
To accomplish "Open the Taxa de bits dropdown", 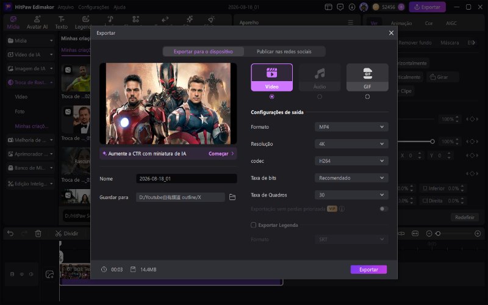I will (x=351, y=178).
